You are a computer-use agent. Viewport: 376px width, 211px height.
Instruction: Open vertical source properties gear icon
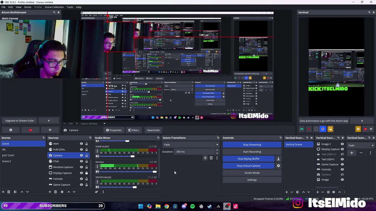click(x=333, y=192)
